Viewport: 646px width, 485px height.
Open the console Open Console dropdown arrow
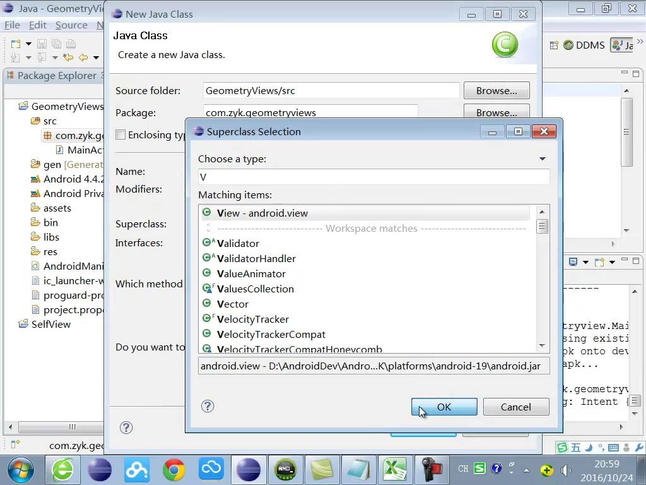[612, 262]
